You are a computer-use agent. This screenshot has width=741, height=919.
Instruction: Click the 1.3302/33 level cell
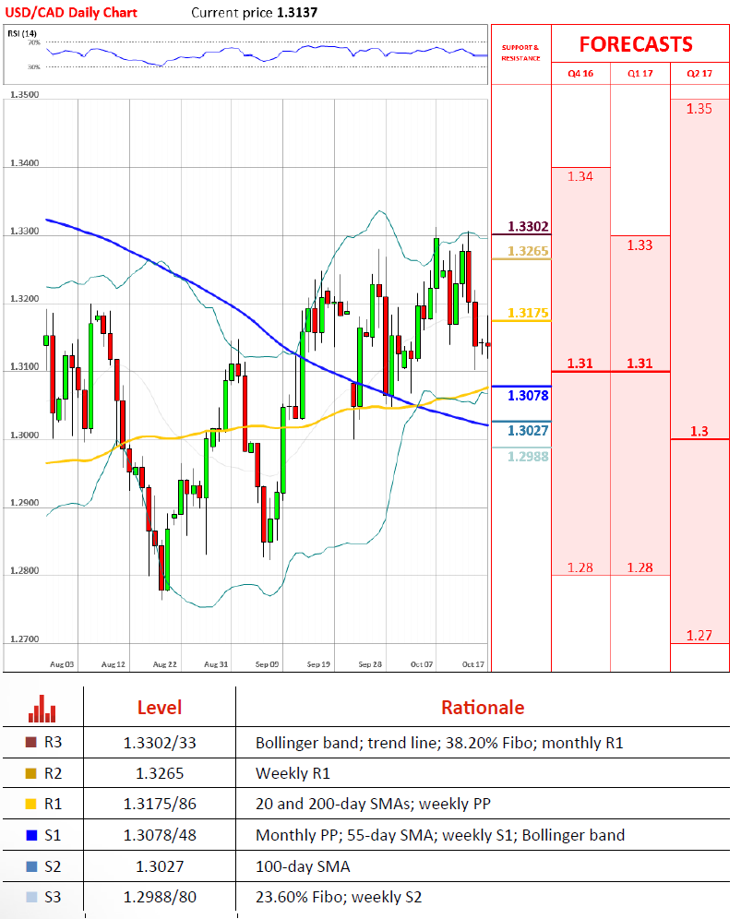tap(160, 743)
